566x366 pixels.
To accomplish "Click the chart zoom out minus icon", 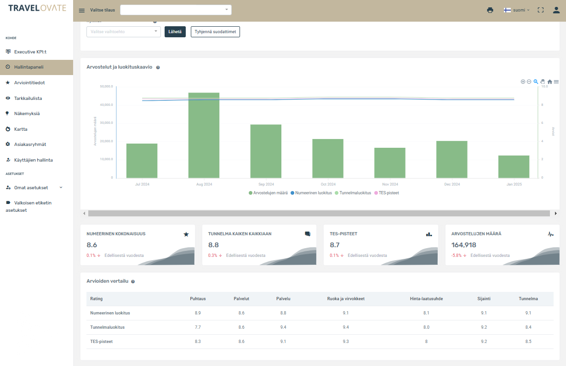I will pos(529,81).
